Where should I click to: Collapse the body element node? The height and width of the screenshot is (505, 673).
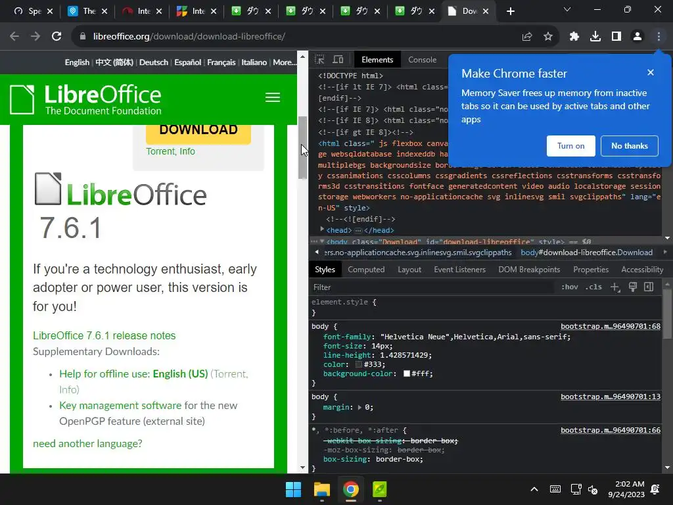click(x=322, y=242)
